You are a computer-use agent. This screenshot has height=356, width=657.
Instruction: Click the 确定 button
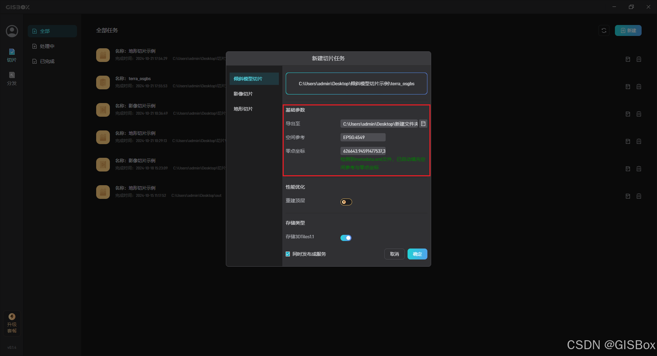[417, 254]
